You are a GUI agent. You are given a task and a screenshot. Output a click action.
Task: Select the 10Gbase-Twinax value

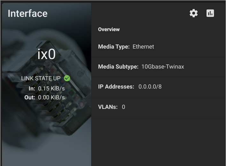coord(163,67)
